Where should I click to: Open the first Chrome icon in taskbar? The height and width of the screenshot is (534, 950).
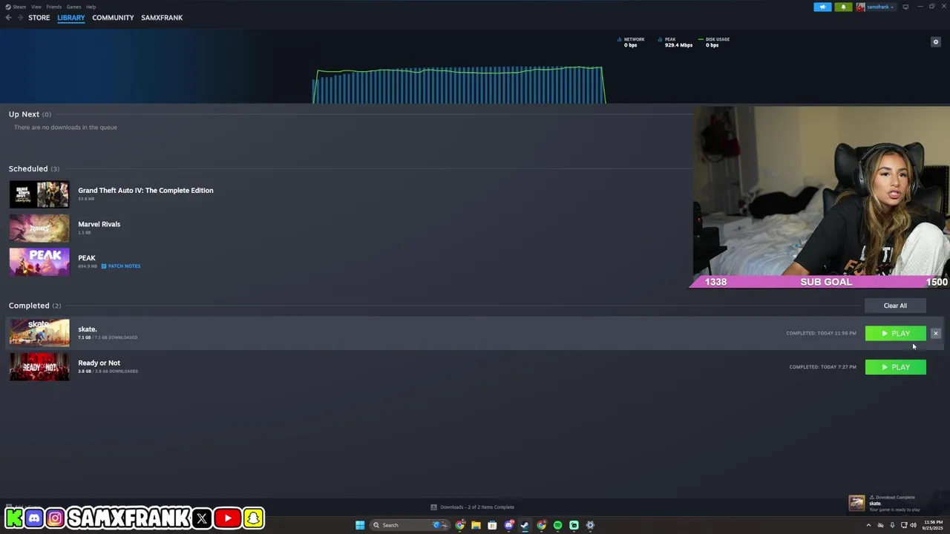pos(460,525)
